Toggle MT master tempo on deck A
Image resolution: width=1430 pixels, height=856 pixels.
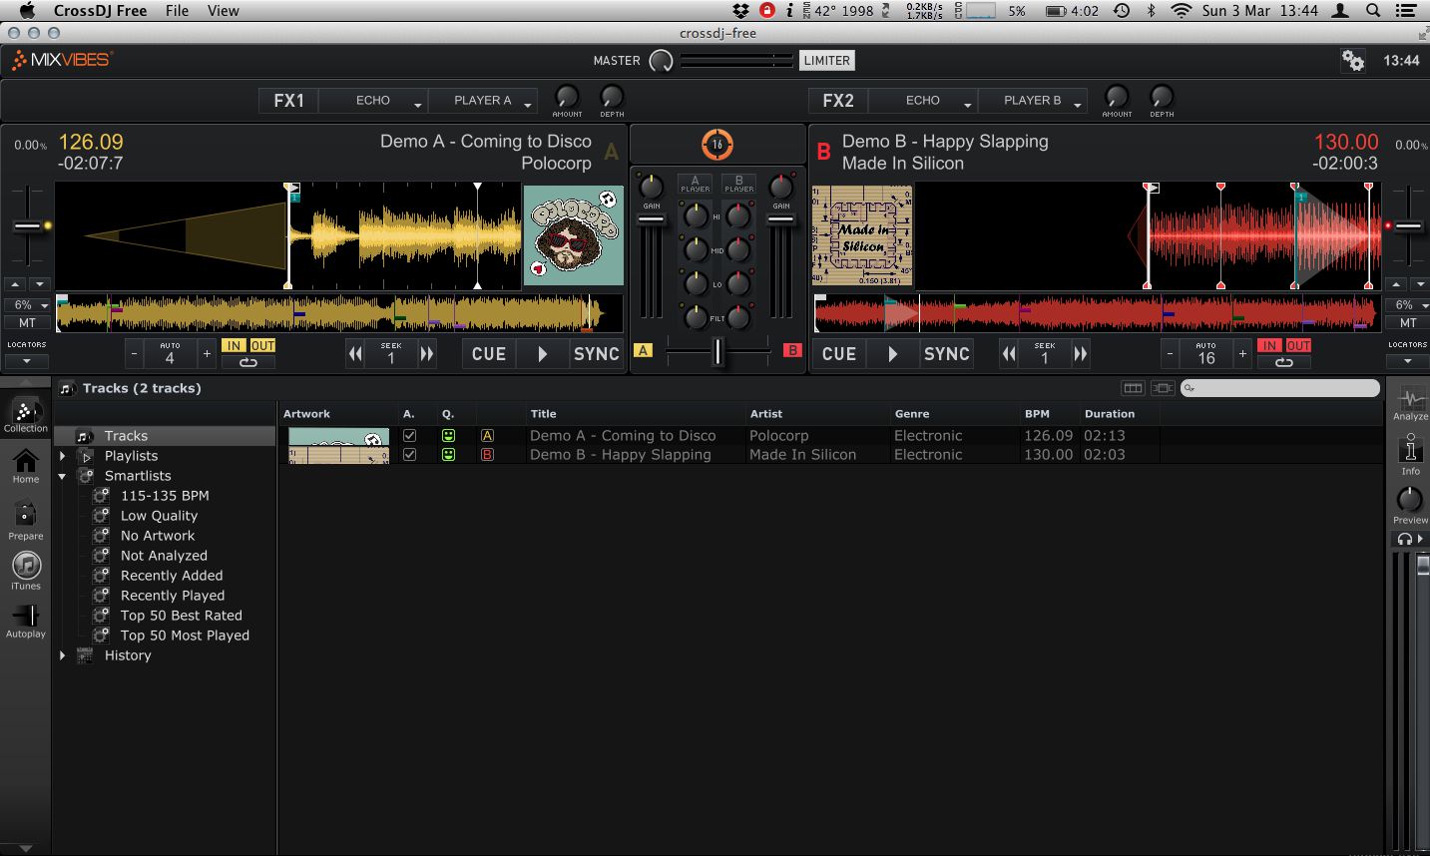(x=27, y=323)
